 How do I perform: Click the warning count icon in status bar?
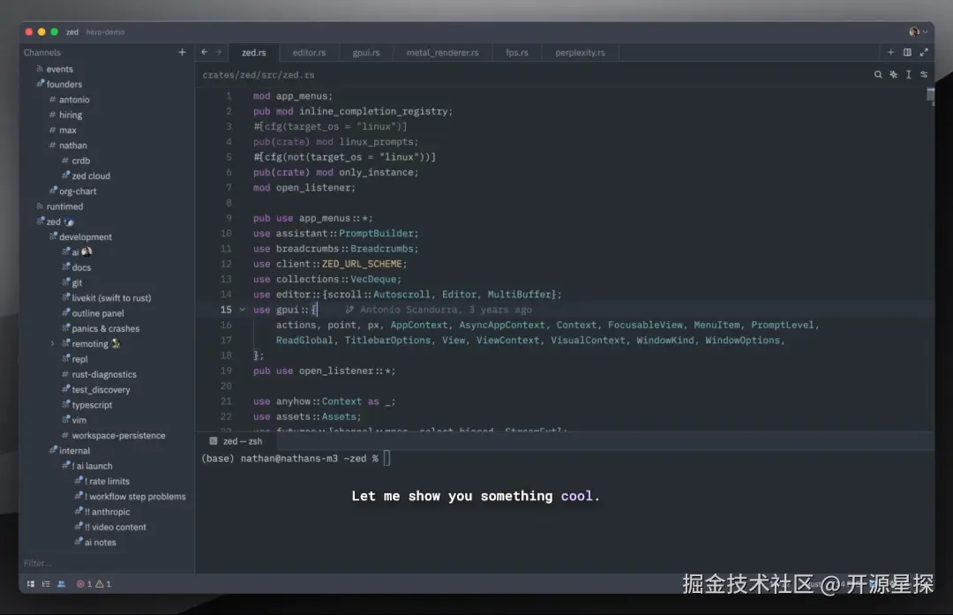tap(99, 583)
